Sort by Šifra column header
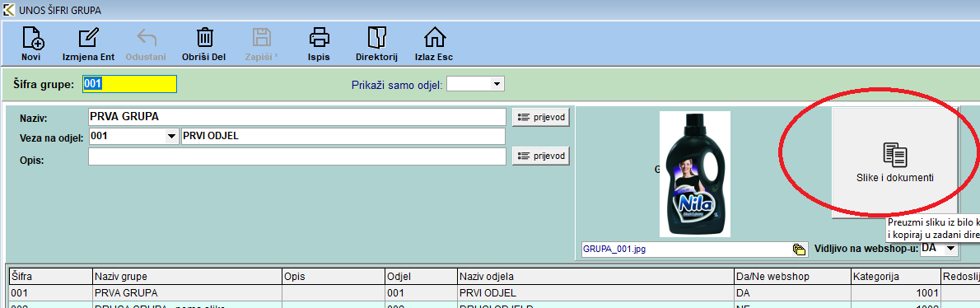Viewport: 980px width, 308px height. (x=50, y=277)
